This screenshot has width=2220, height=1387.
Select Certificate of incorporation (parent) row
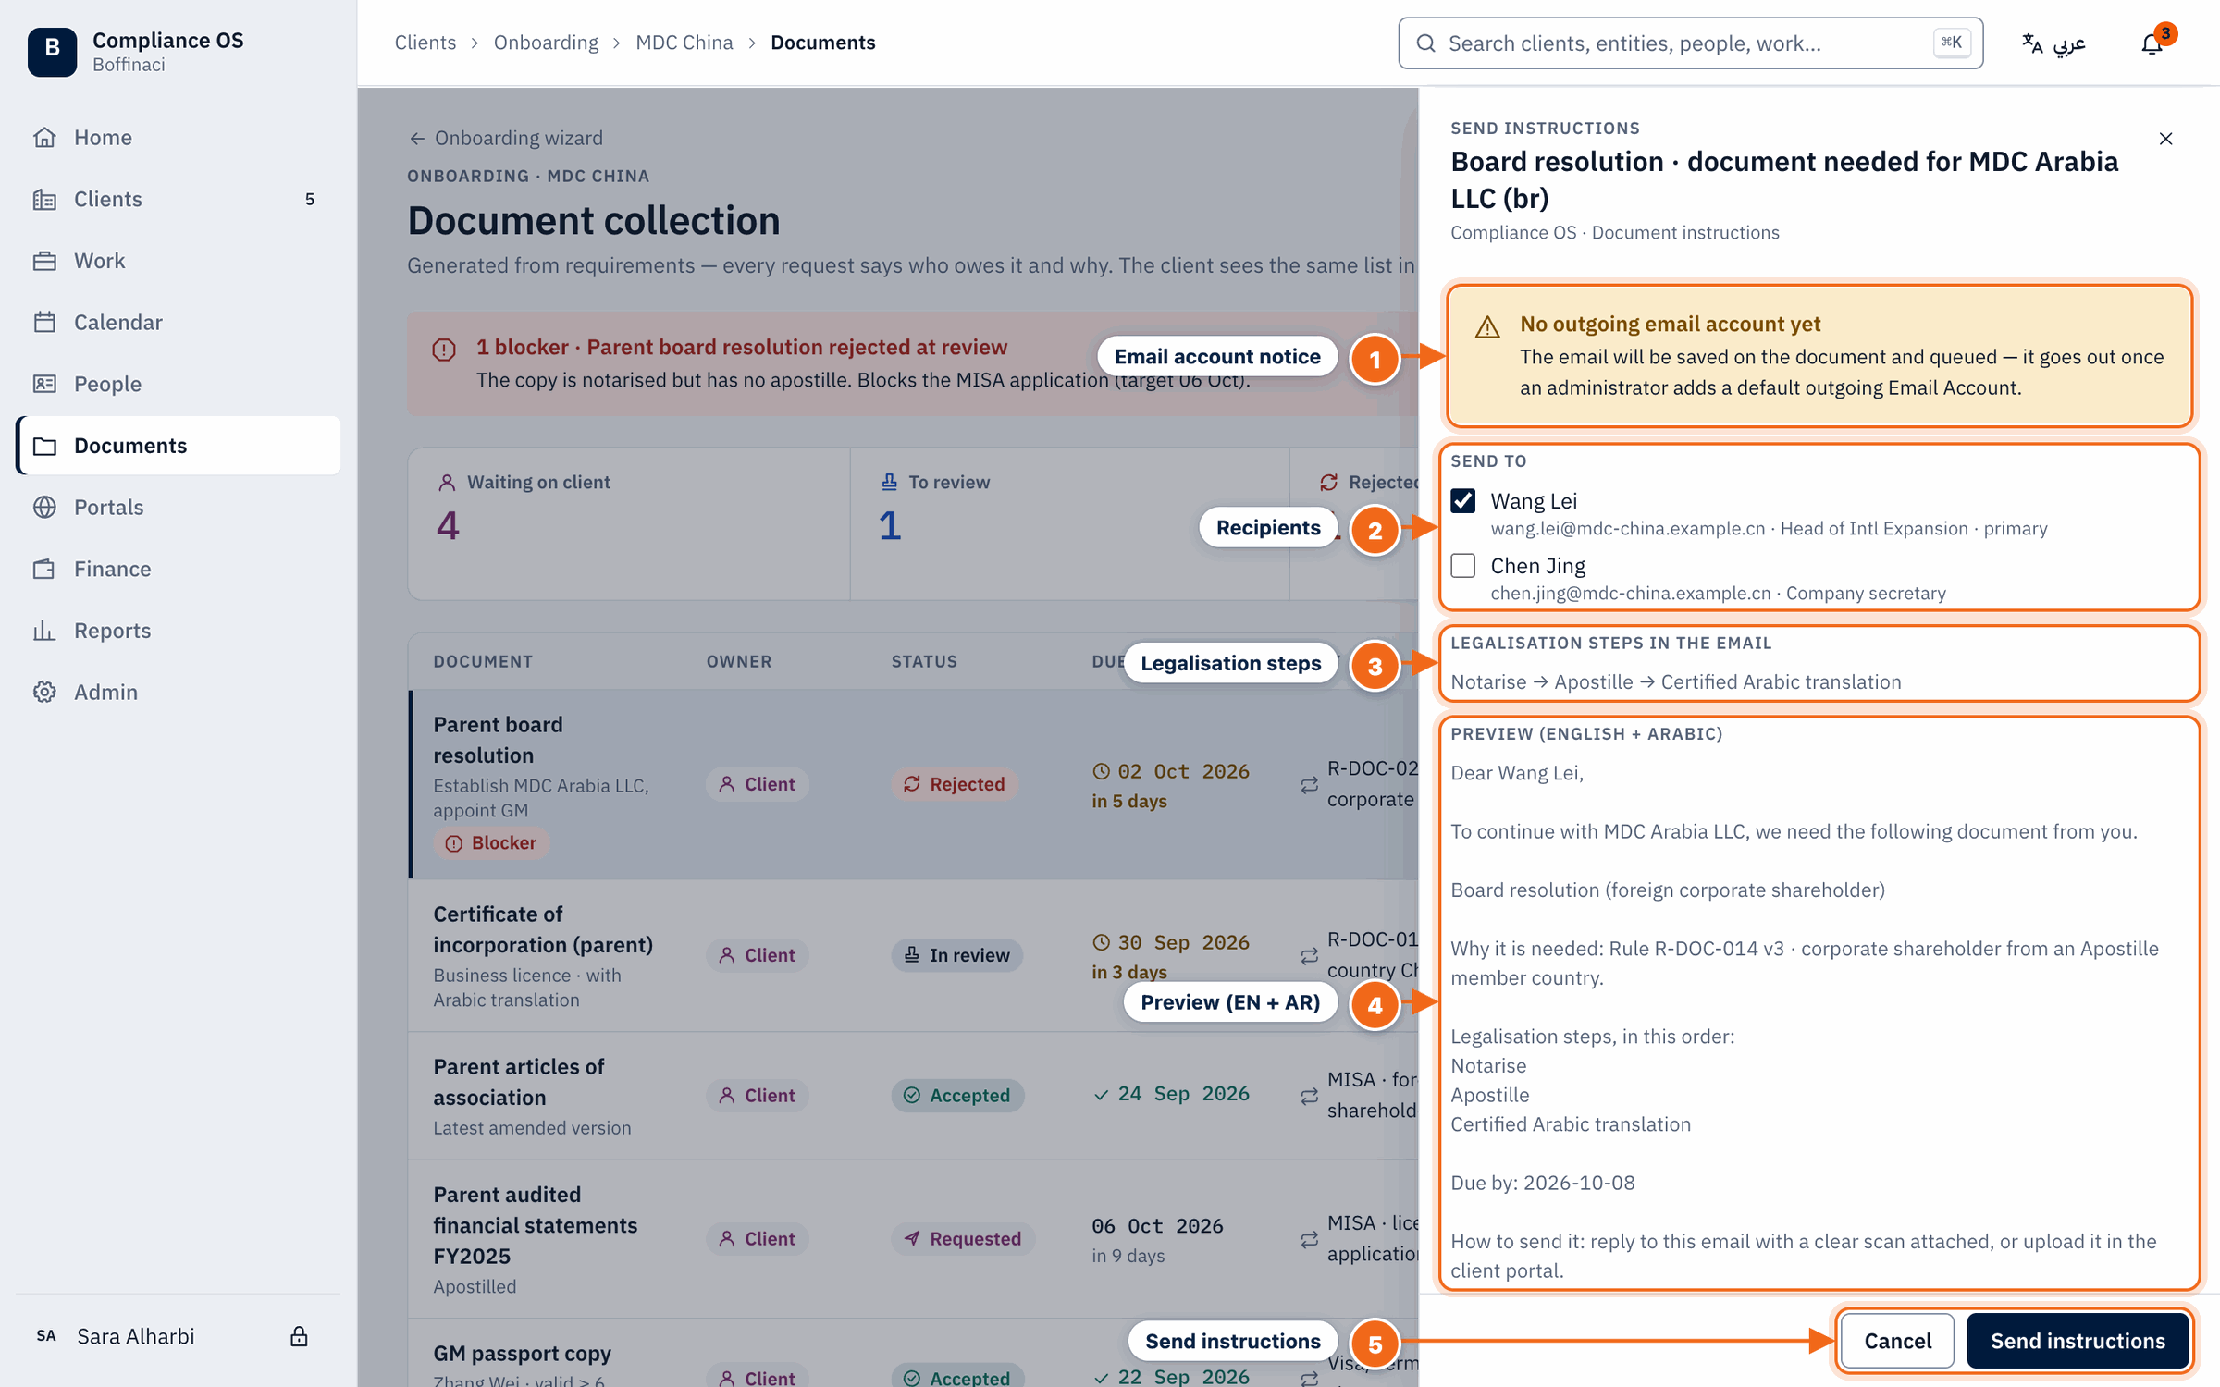click(913, 956)
